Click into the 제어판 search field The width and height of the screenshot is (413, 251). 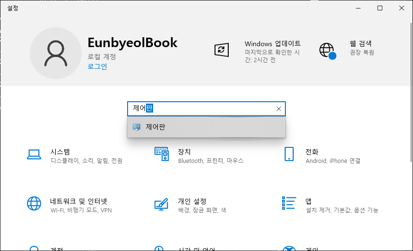(206, 109)
